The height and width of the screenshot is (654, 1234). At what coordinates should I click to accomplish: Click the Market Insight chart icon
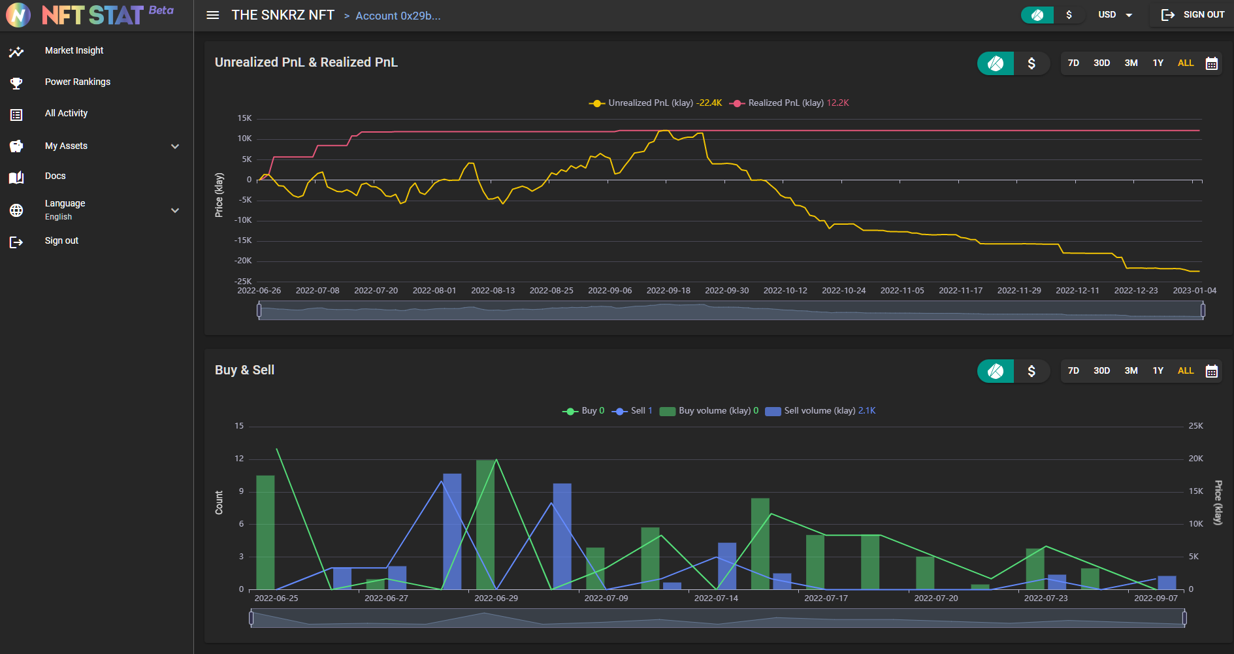(16, 52)
